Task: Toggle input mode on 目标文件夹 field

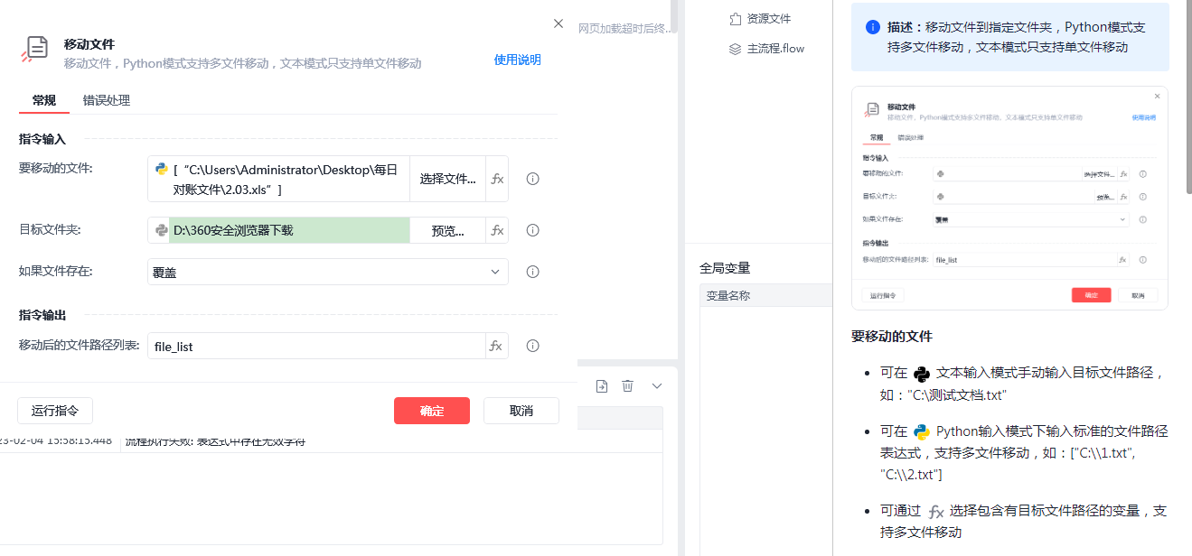Action: pos(162,230)
